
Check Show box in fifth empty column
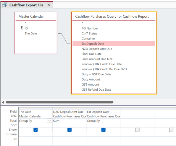(171, 130)
